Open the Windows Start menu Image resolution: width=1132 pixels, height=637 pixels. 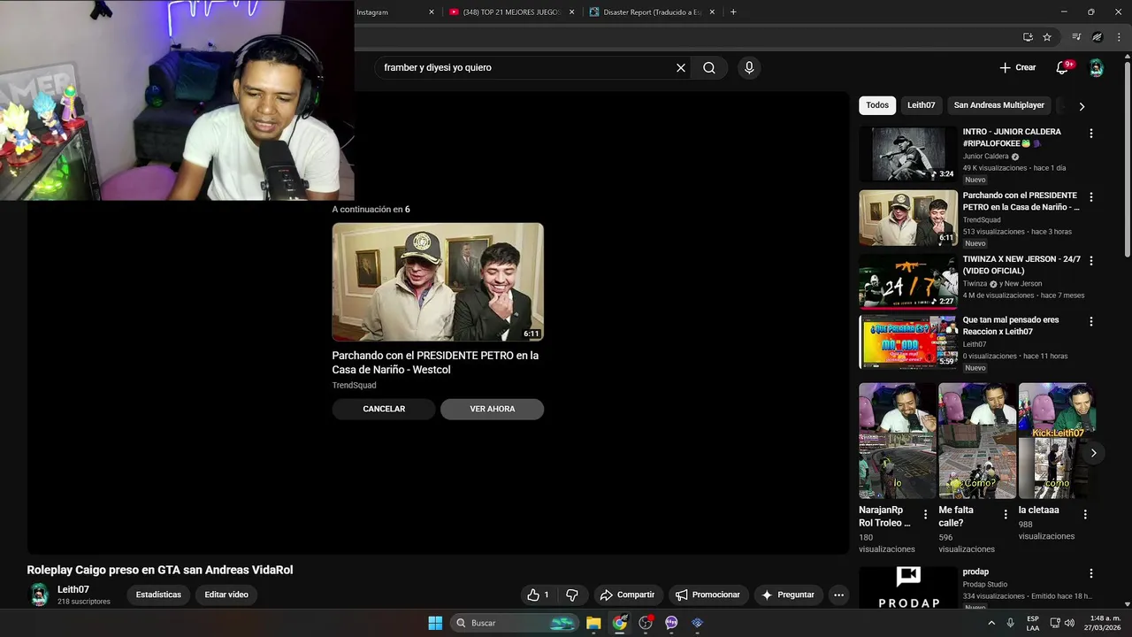[435, 623]
